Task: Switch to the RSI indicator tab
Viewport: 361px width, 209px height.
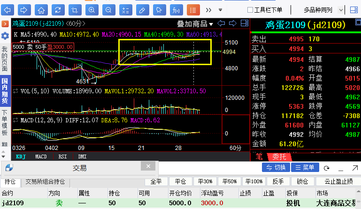Action: tap(62, 157)
